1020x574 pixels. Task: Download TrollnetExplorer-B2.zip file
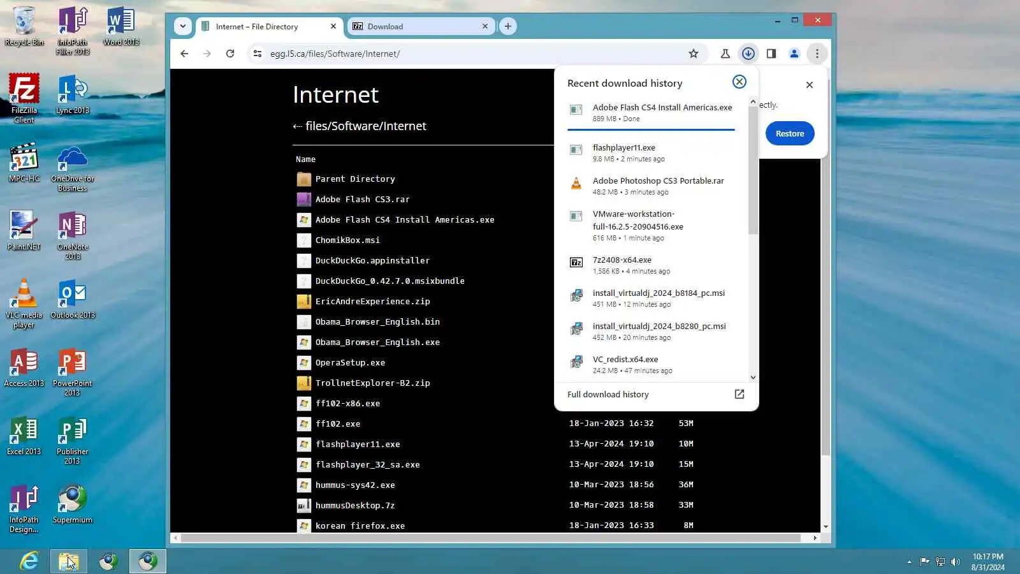372,383
